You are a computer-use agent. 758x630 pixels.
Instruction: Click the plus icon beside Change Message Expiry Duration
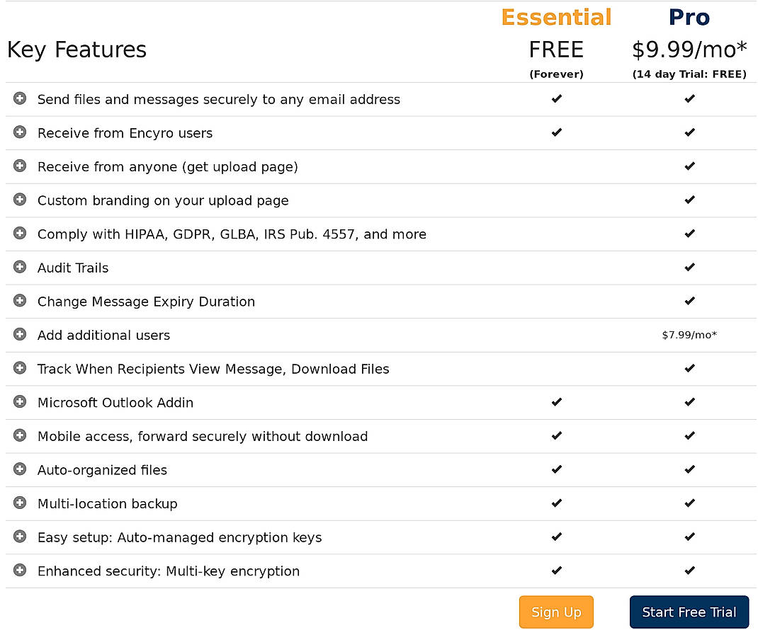(x=19, y=301)
